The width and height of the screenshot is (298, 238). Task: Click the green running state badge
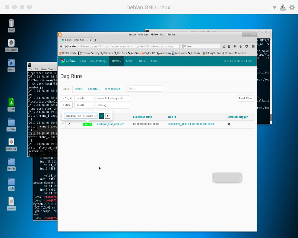point(87,124)
